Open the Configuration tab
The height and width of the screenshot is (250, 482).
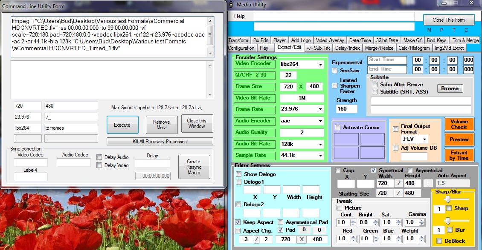tap(241, 48)
